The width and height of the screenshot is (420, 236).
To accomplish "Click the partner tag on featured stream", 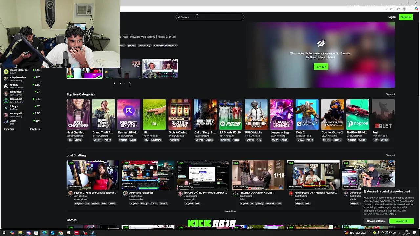I will point(132,46).
